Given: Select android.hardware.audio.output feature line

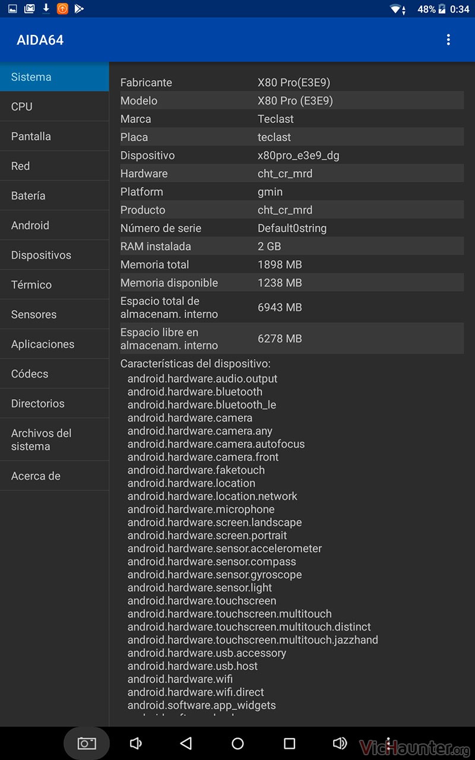Looking at the screenshot, I should (x=202, y=379).
